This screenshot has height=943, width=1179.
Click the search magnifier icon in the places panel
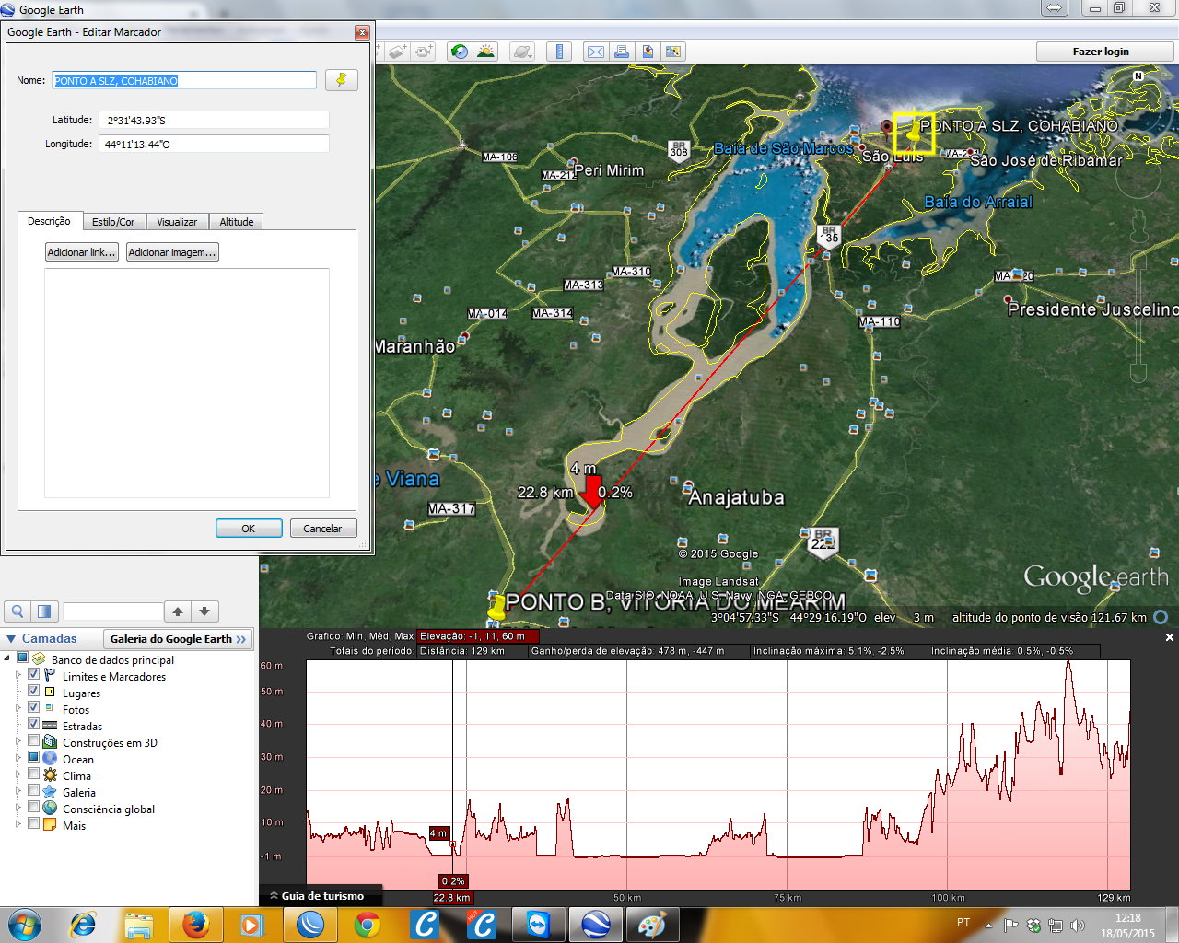pyautogui.click(x=18, y=611)
